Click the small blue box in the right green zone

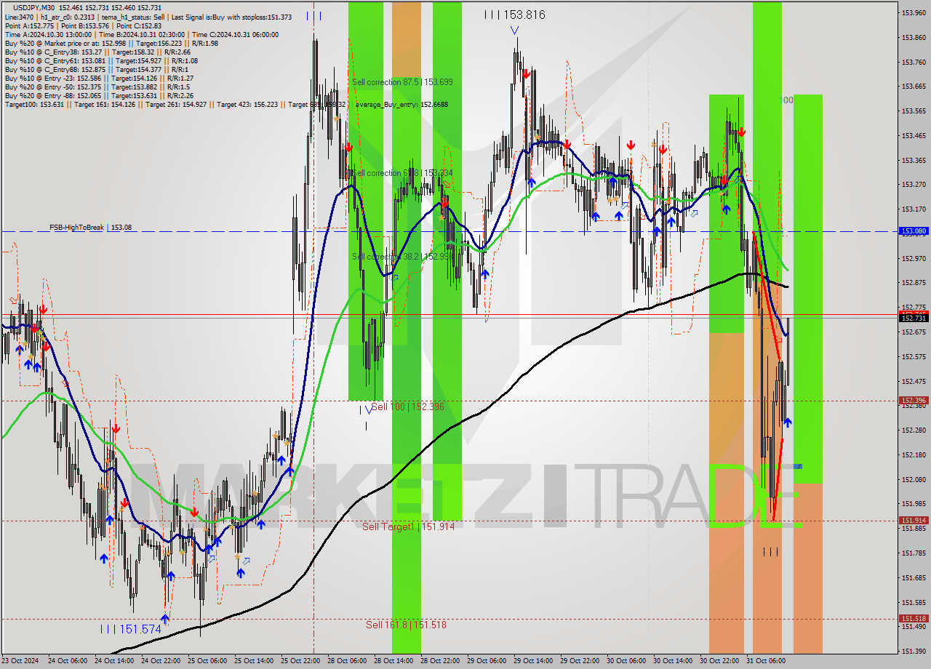point(798,466)
